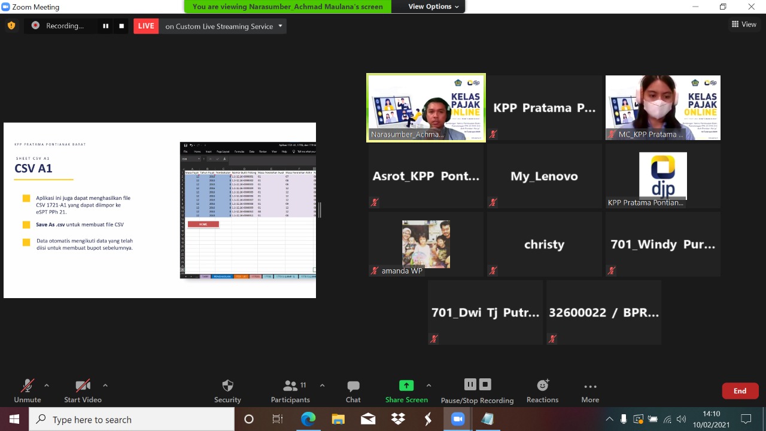766x431 pixels.
Task: Click the More options ellipsis
Action: 590,386
